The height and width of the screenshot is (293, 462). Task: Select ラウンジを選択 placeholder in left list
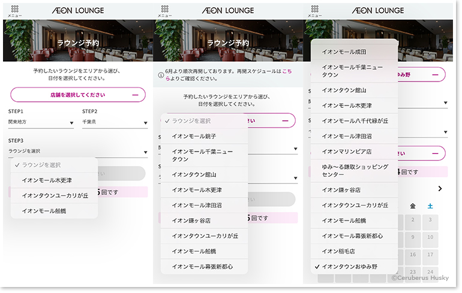click(54, 165)
